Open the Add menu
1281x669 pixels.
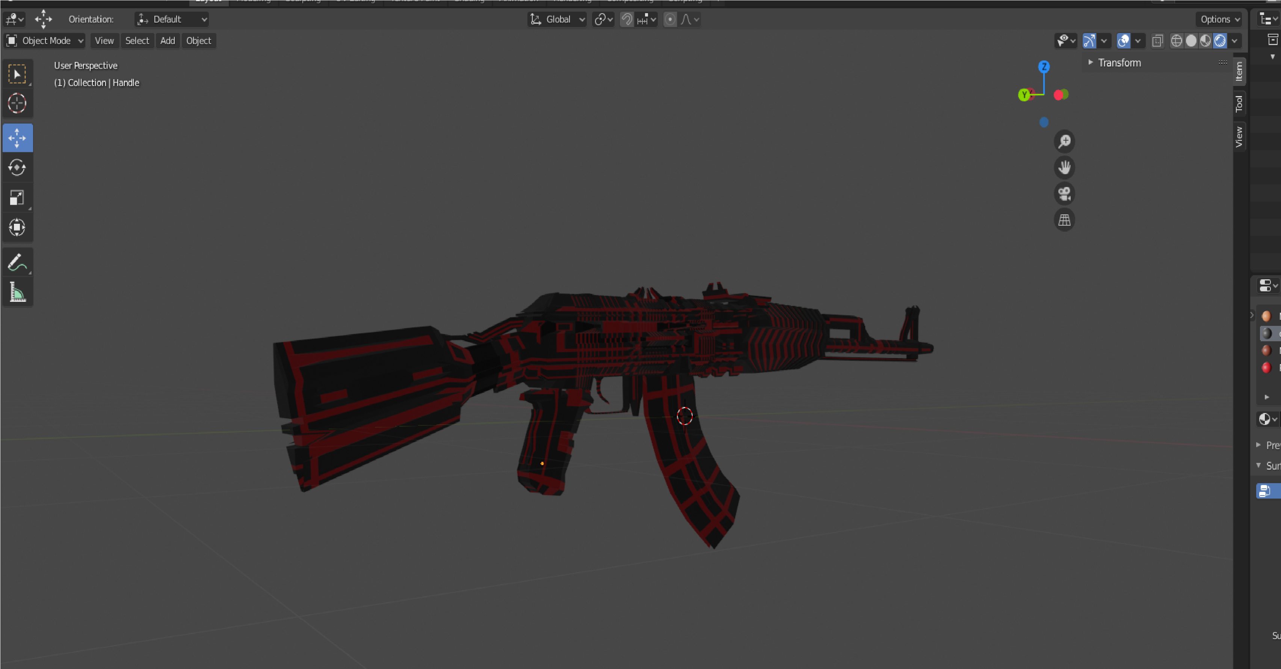pos(168,41)
